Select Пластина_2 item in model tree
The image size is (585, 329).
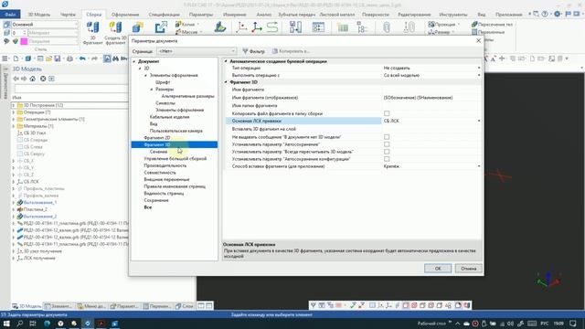click(x=35, y=209)
